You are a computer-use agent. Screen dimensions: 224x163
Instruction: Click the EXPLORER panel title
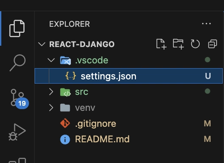70,24
